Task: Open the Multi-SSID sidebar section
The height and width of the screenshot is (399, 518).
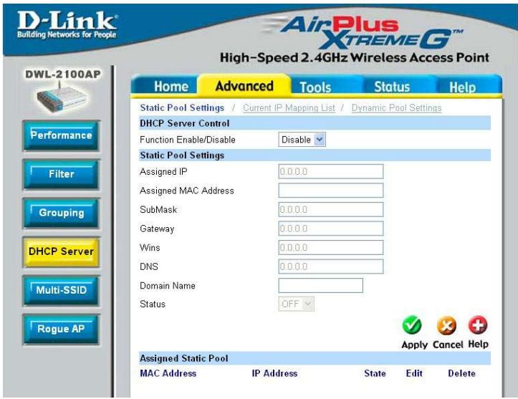Action: point(61,290)
